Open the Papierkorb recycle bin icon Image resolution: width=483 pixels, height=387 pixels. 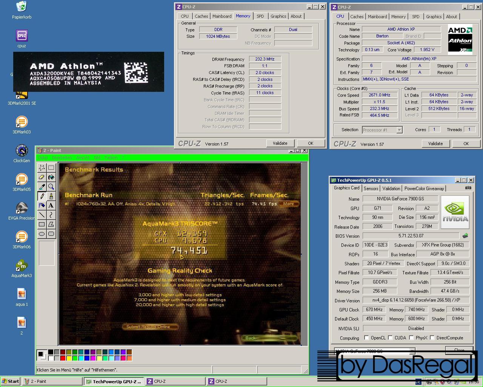coord(22,10)
